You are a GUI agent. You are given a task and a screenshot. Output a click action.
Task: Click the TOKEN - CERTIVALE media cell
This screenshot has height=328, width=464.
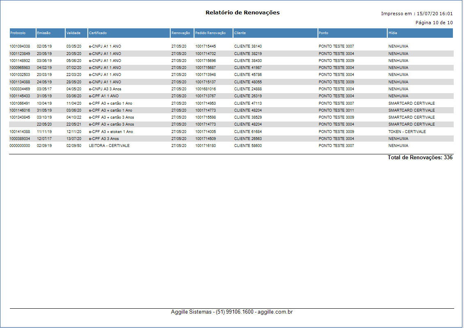(407, 132)
